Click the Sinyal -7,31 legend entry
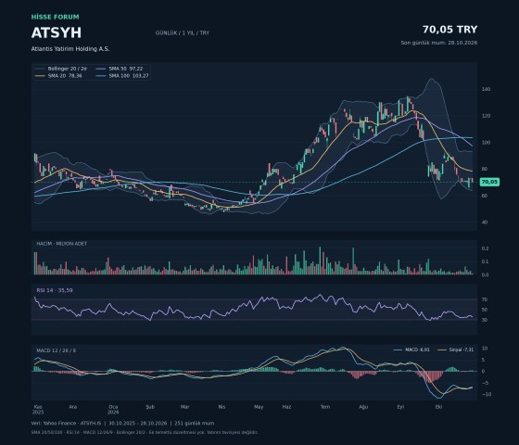Screen dimensions: 519x445 coord(456,350)
